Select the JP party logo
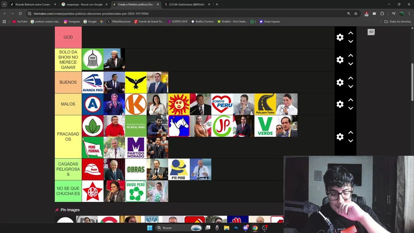The width and height of the screenshot is (414, 233). point(222,126)
